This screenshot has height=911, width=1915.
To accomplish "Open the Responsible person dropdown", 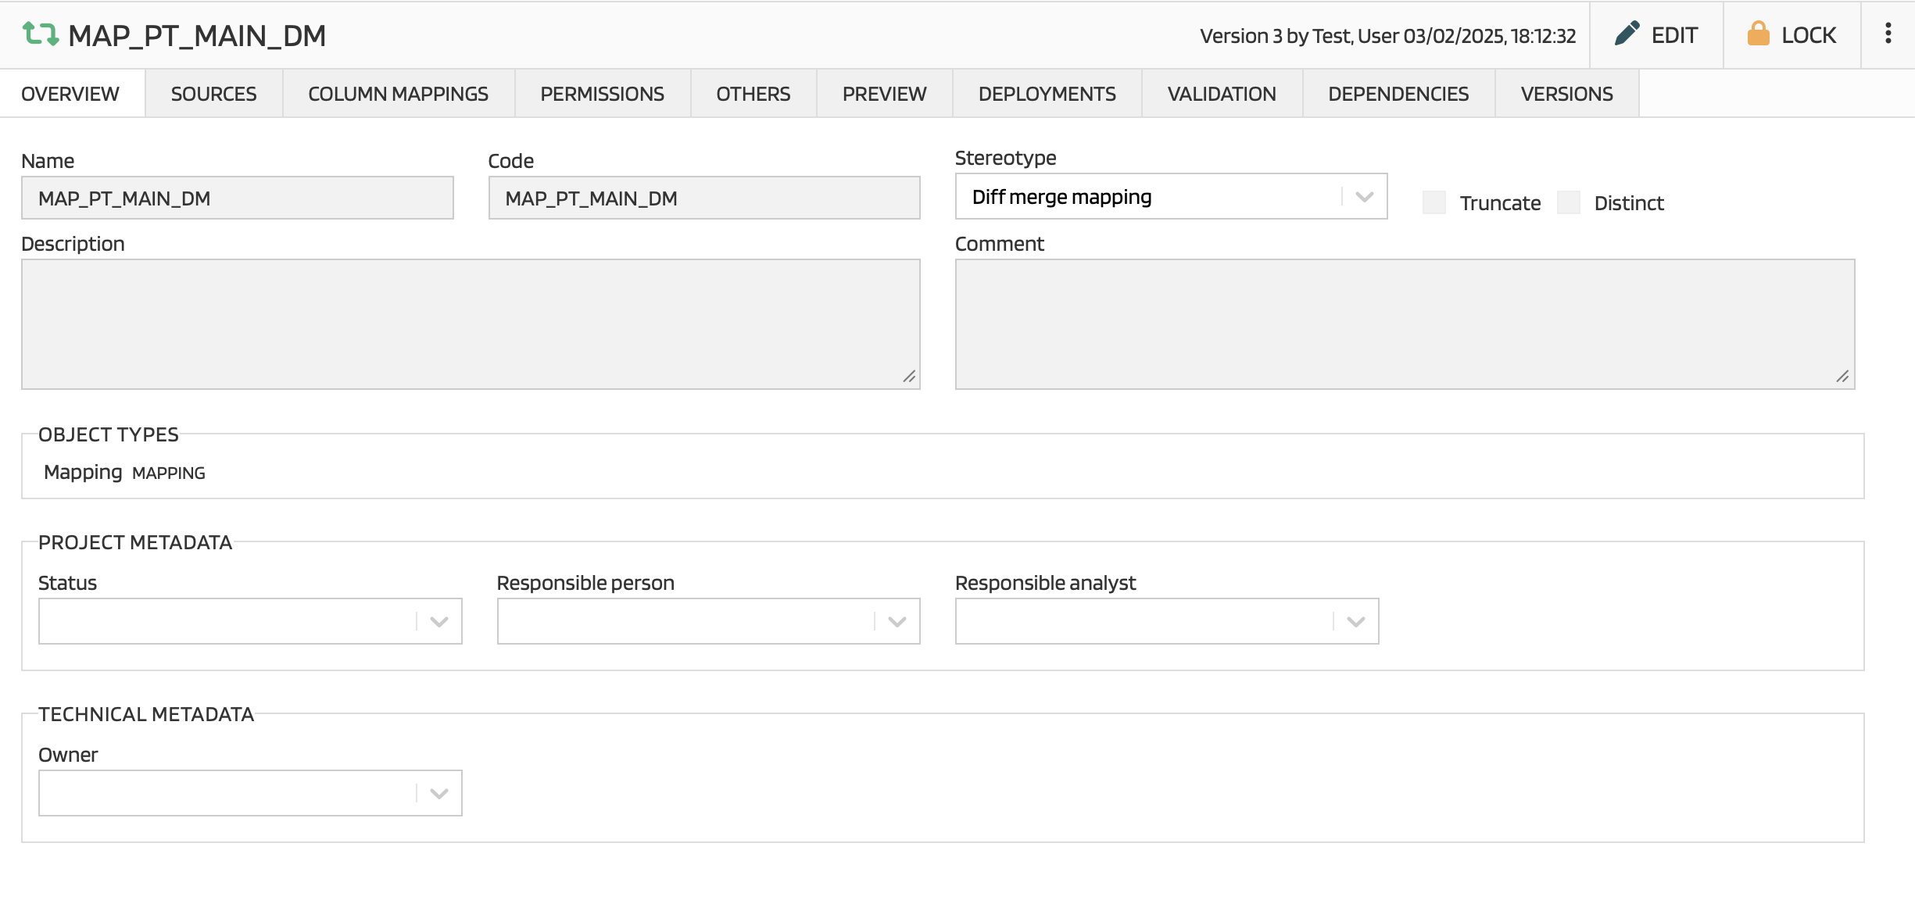I will tap(897, 622).
